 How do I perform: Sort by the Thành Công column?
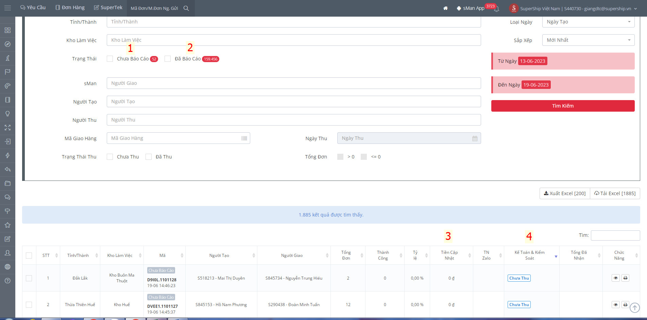tap(385, 256)
